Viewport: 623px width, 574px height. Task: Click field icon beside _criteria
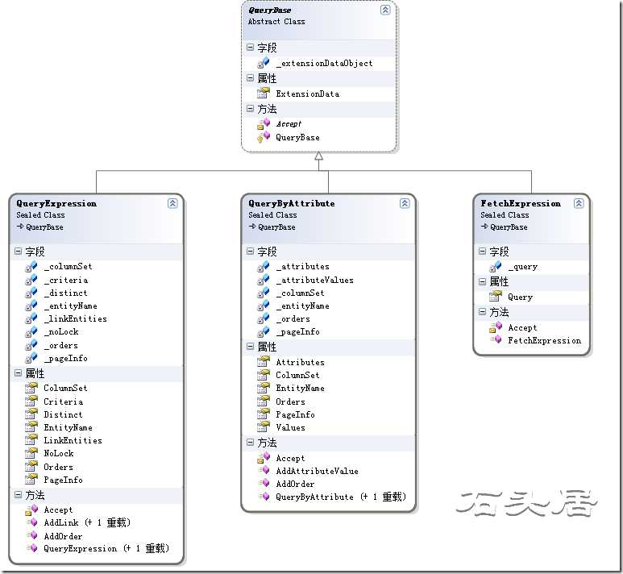click(31, 280)
